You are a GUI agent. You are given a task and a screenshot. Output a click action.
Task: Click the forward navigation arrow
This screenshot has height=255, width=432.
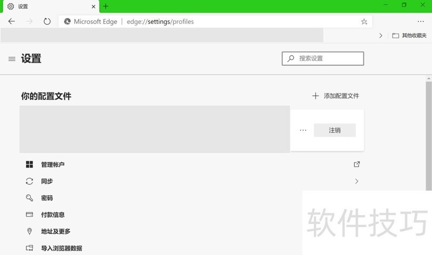[x=29, y=21]
